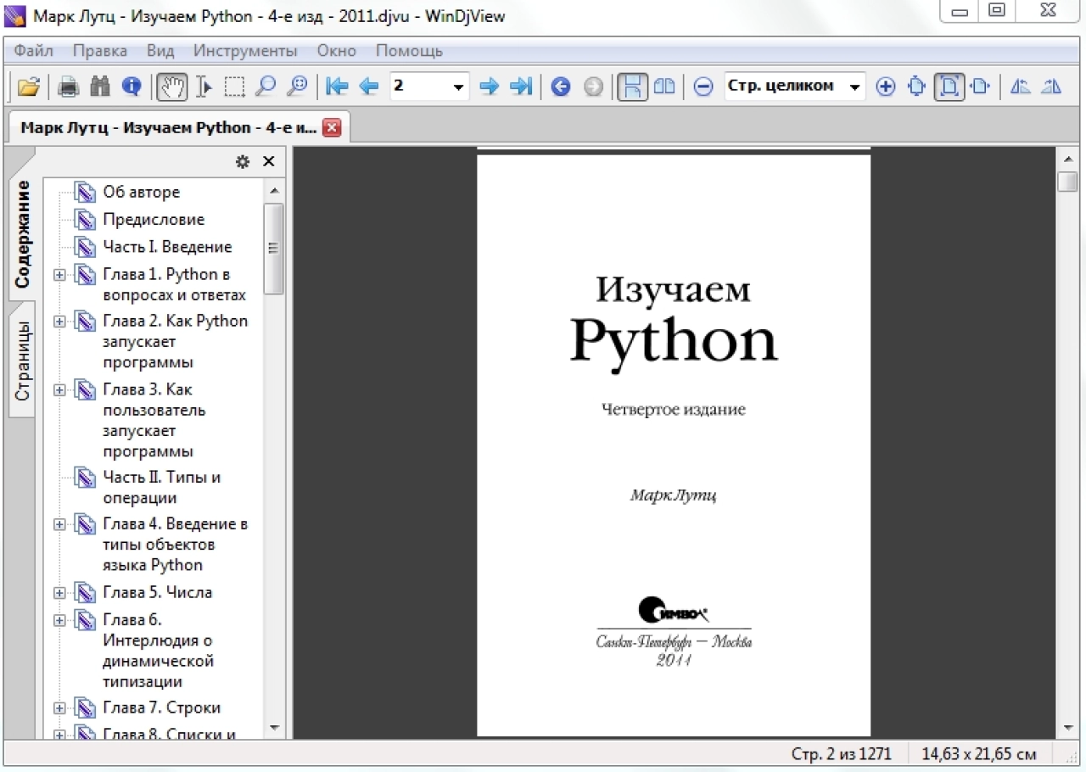Viewport: 1086px width, 772px height.
Task: Show document information via blue info icon
Action: (131, 86)
